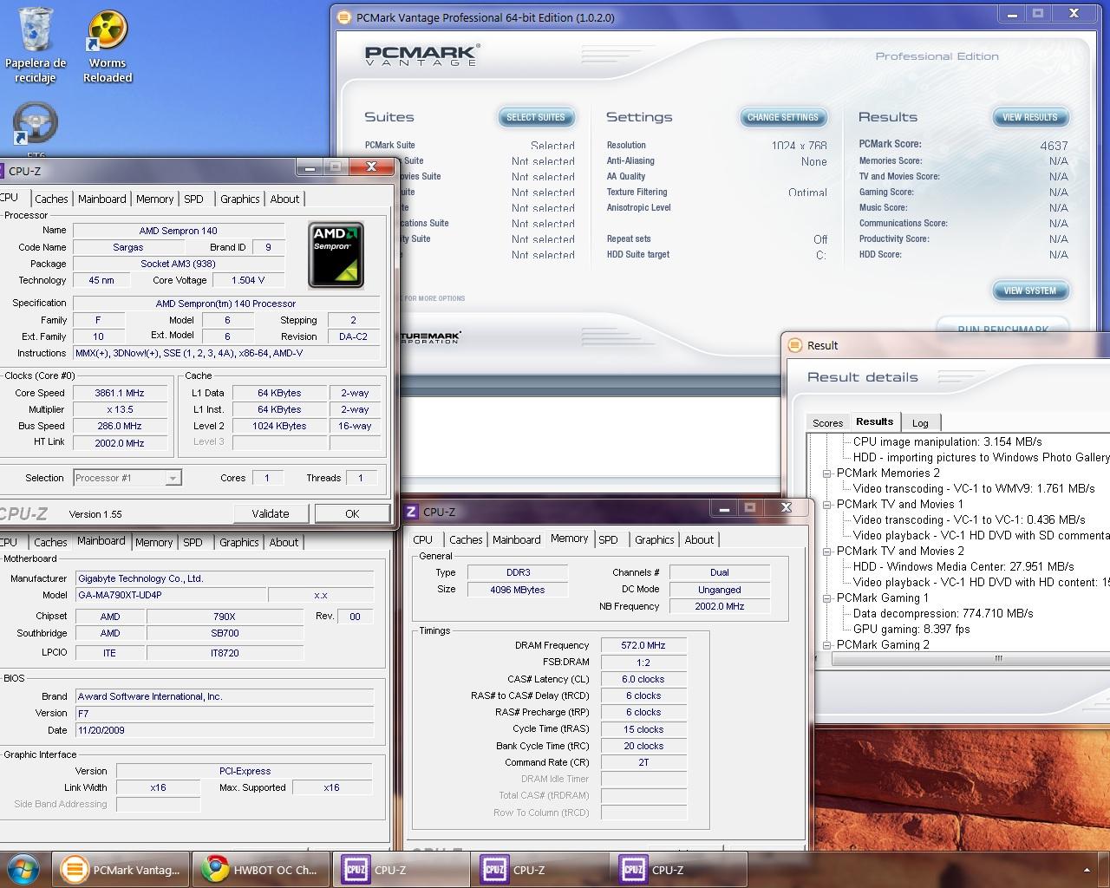Open Memory tab in the Mainboard CPU-Z window
The width and height of the screenshot is (1110, 888).
pyautogui.click(x=153, y=542)
